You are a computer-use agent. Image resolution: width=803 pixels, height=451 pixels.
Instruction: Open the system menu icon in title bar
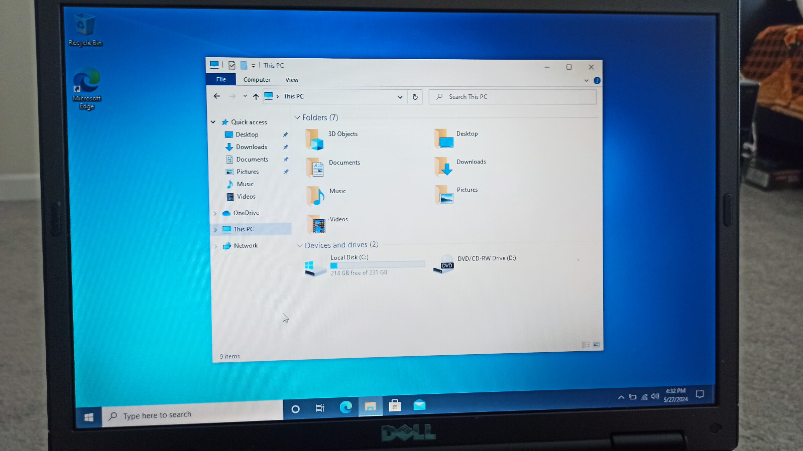pos(214,65)
